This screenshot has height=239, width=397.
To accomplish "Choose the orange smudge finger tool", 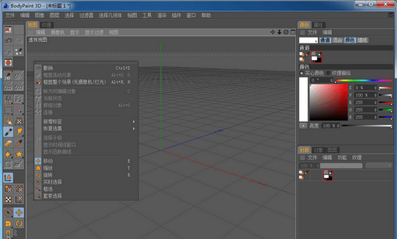I will pyautogui.click(x=19, y=132).
